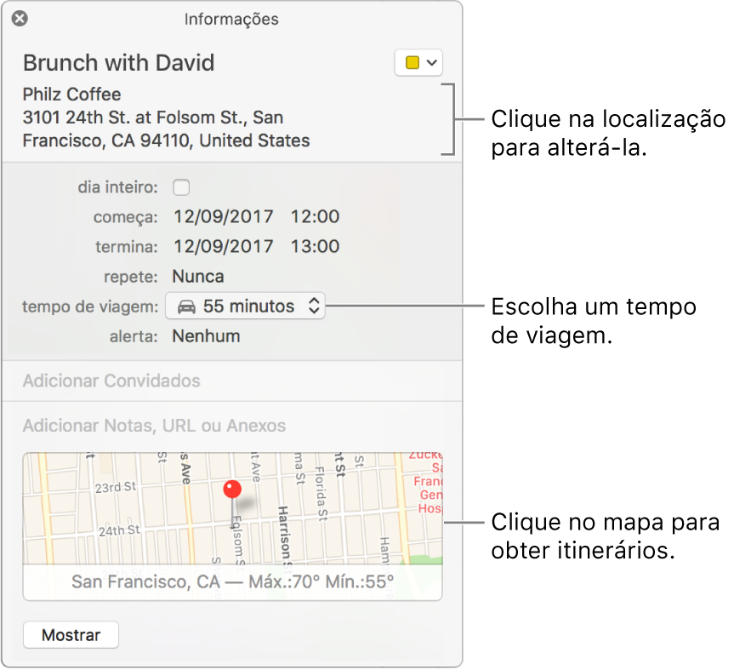The height and width of the screenshot is (670, 751).
Task: Select the end date 12/09/2017
Action: coord(223,246)
